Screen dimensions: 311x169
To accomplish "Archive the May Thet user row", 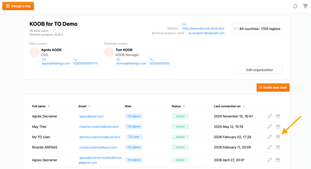I will [278, 127].
